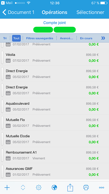109x194 pixels.
Task: Tap the plus icon to add operation
Action: 7,188
